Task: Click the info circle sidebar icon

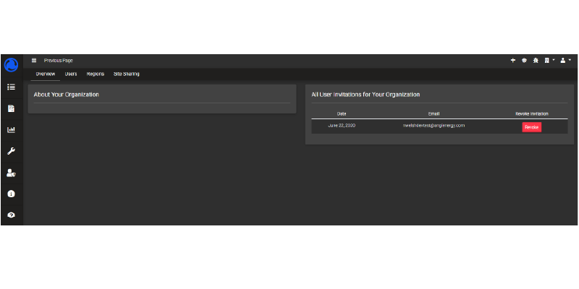Action: (x=12, y=194)
